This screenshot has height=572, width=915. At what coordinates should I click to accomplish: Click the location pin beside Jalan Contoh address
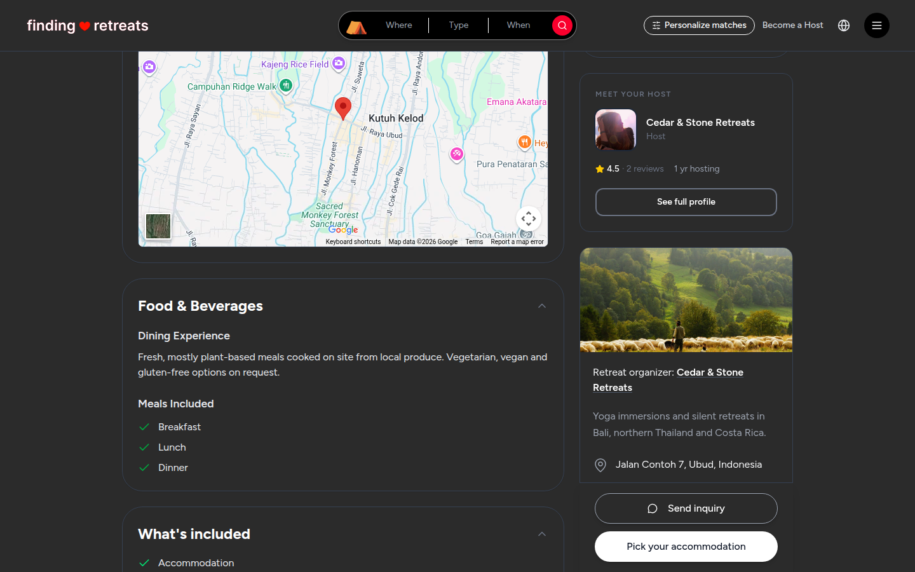click(x=600, y=465)
